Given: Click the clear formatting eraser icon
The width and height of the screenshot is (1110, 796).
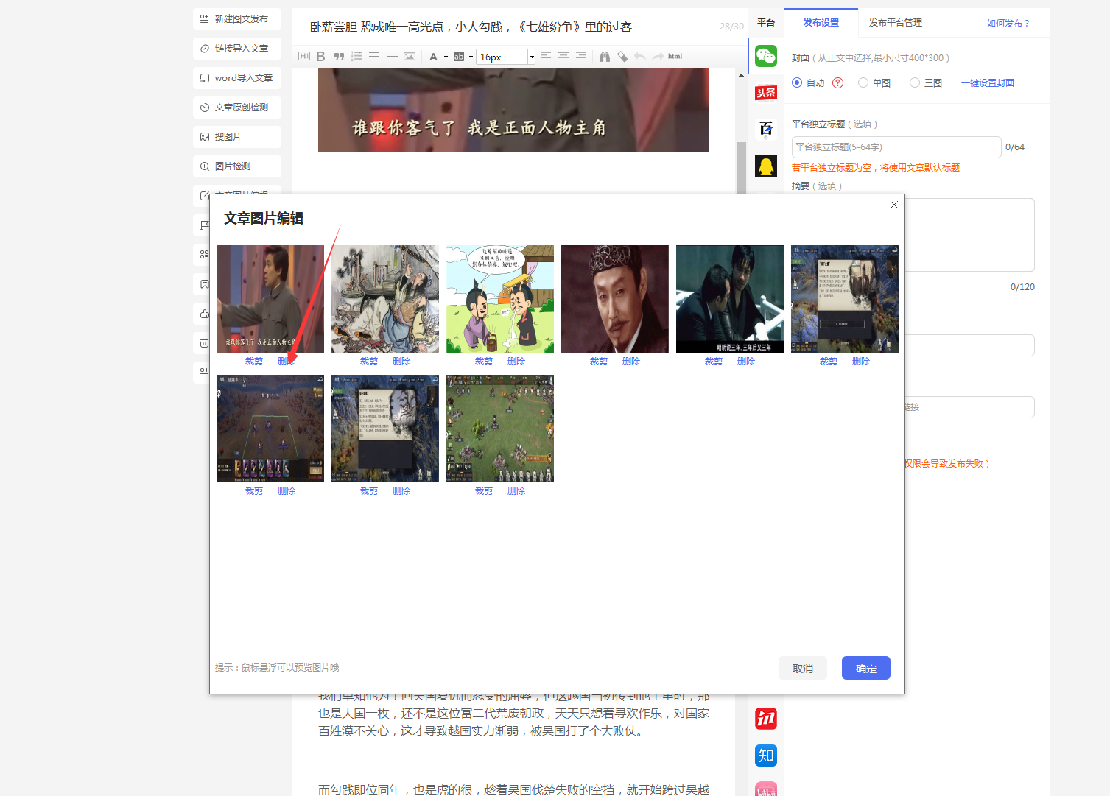Looking at the screenshot, I should click(622, 57).
